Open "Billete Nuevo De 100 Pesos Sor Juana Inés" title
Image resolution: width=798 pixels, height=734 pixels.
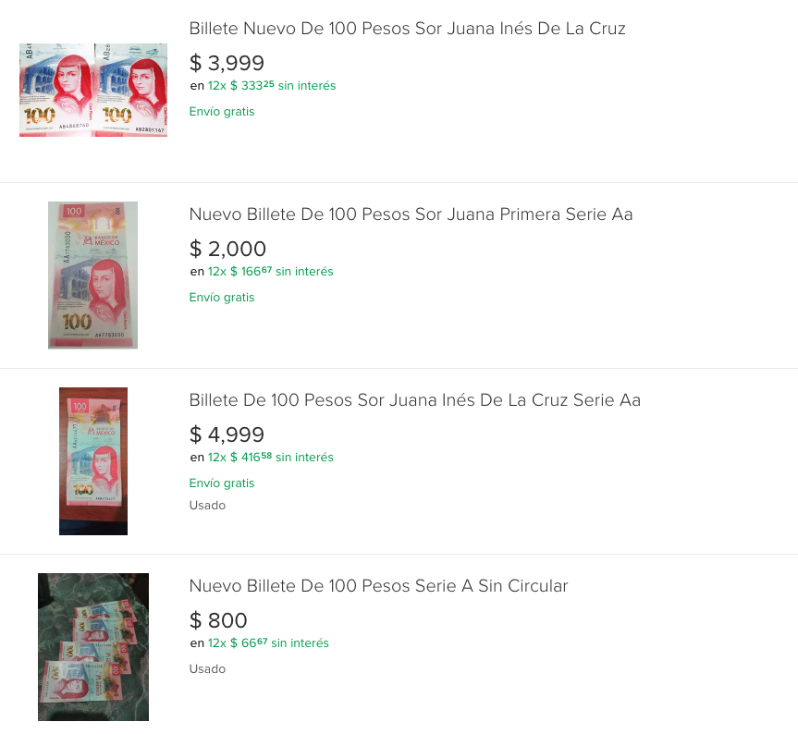pyautogui.click(x=407, y=29)
